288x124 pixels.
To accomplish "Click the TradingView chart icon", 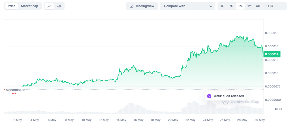I will [131, 6].
